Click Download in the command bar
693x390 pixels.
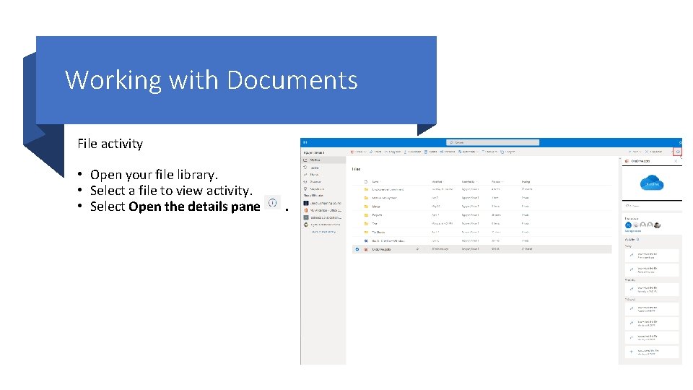[x=412, y=152]
